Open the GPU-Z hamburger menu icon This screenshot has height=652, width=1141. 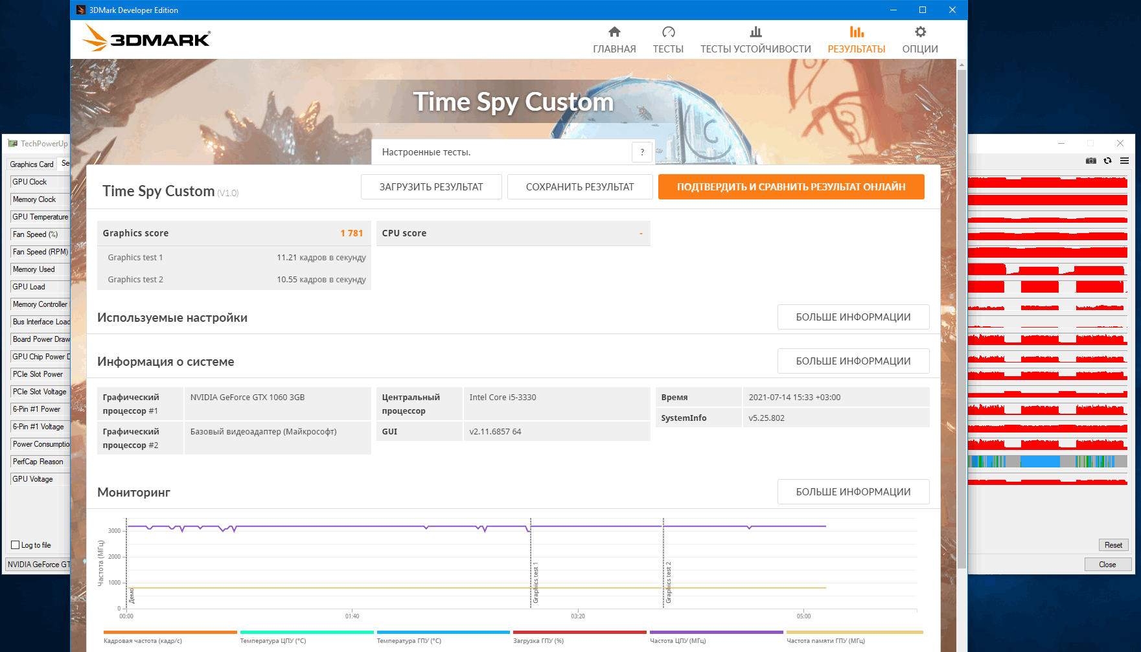tap(1124, 161)
